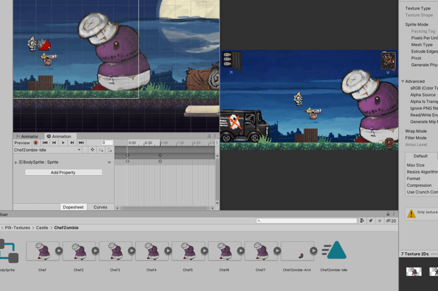Click the Castle breadcrumb folder
438x291 pixels.
click(x=42, y=228)
